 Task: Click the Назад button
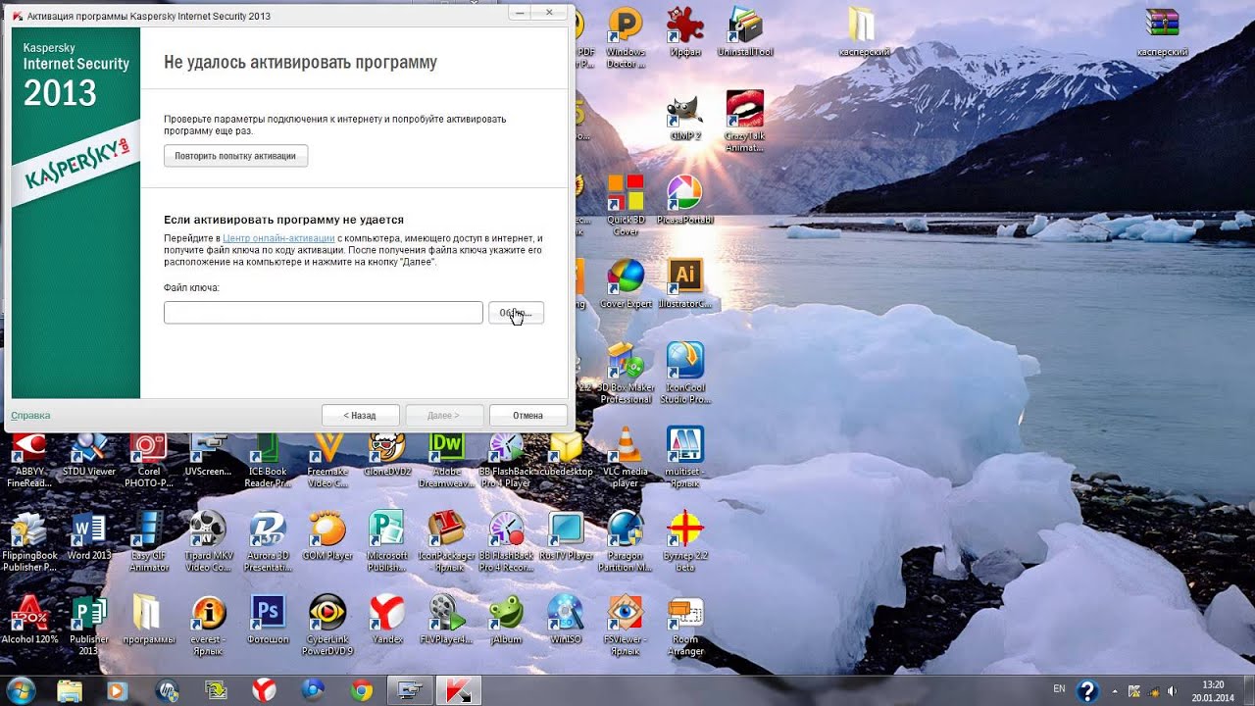point(360,416)
